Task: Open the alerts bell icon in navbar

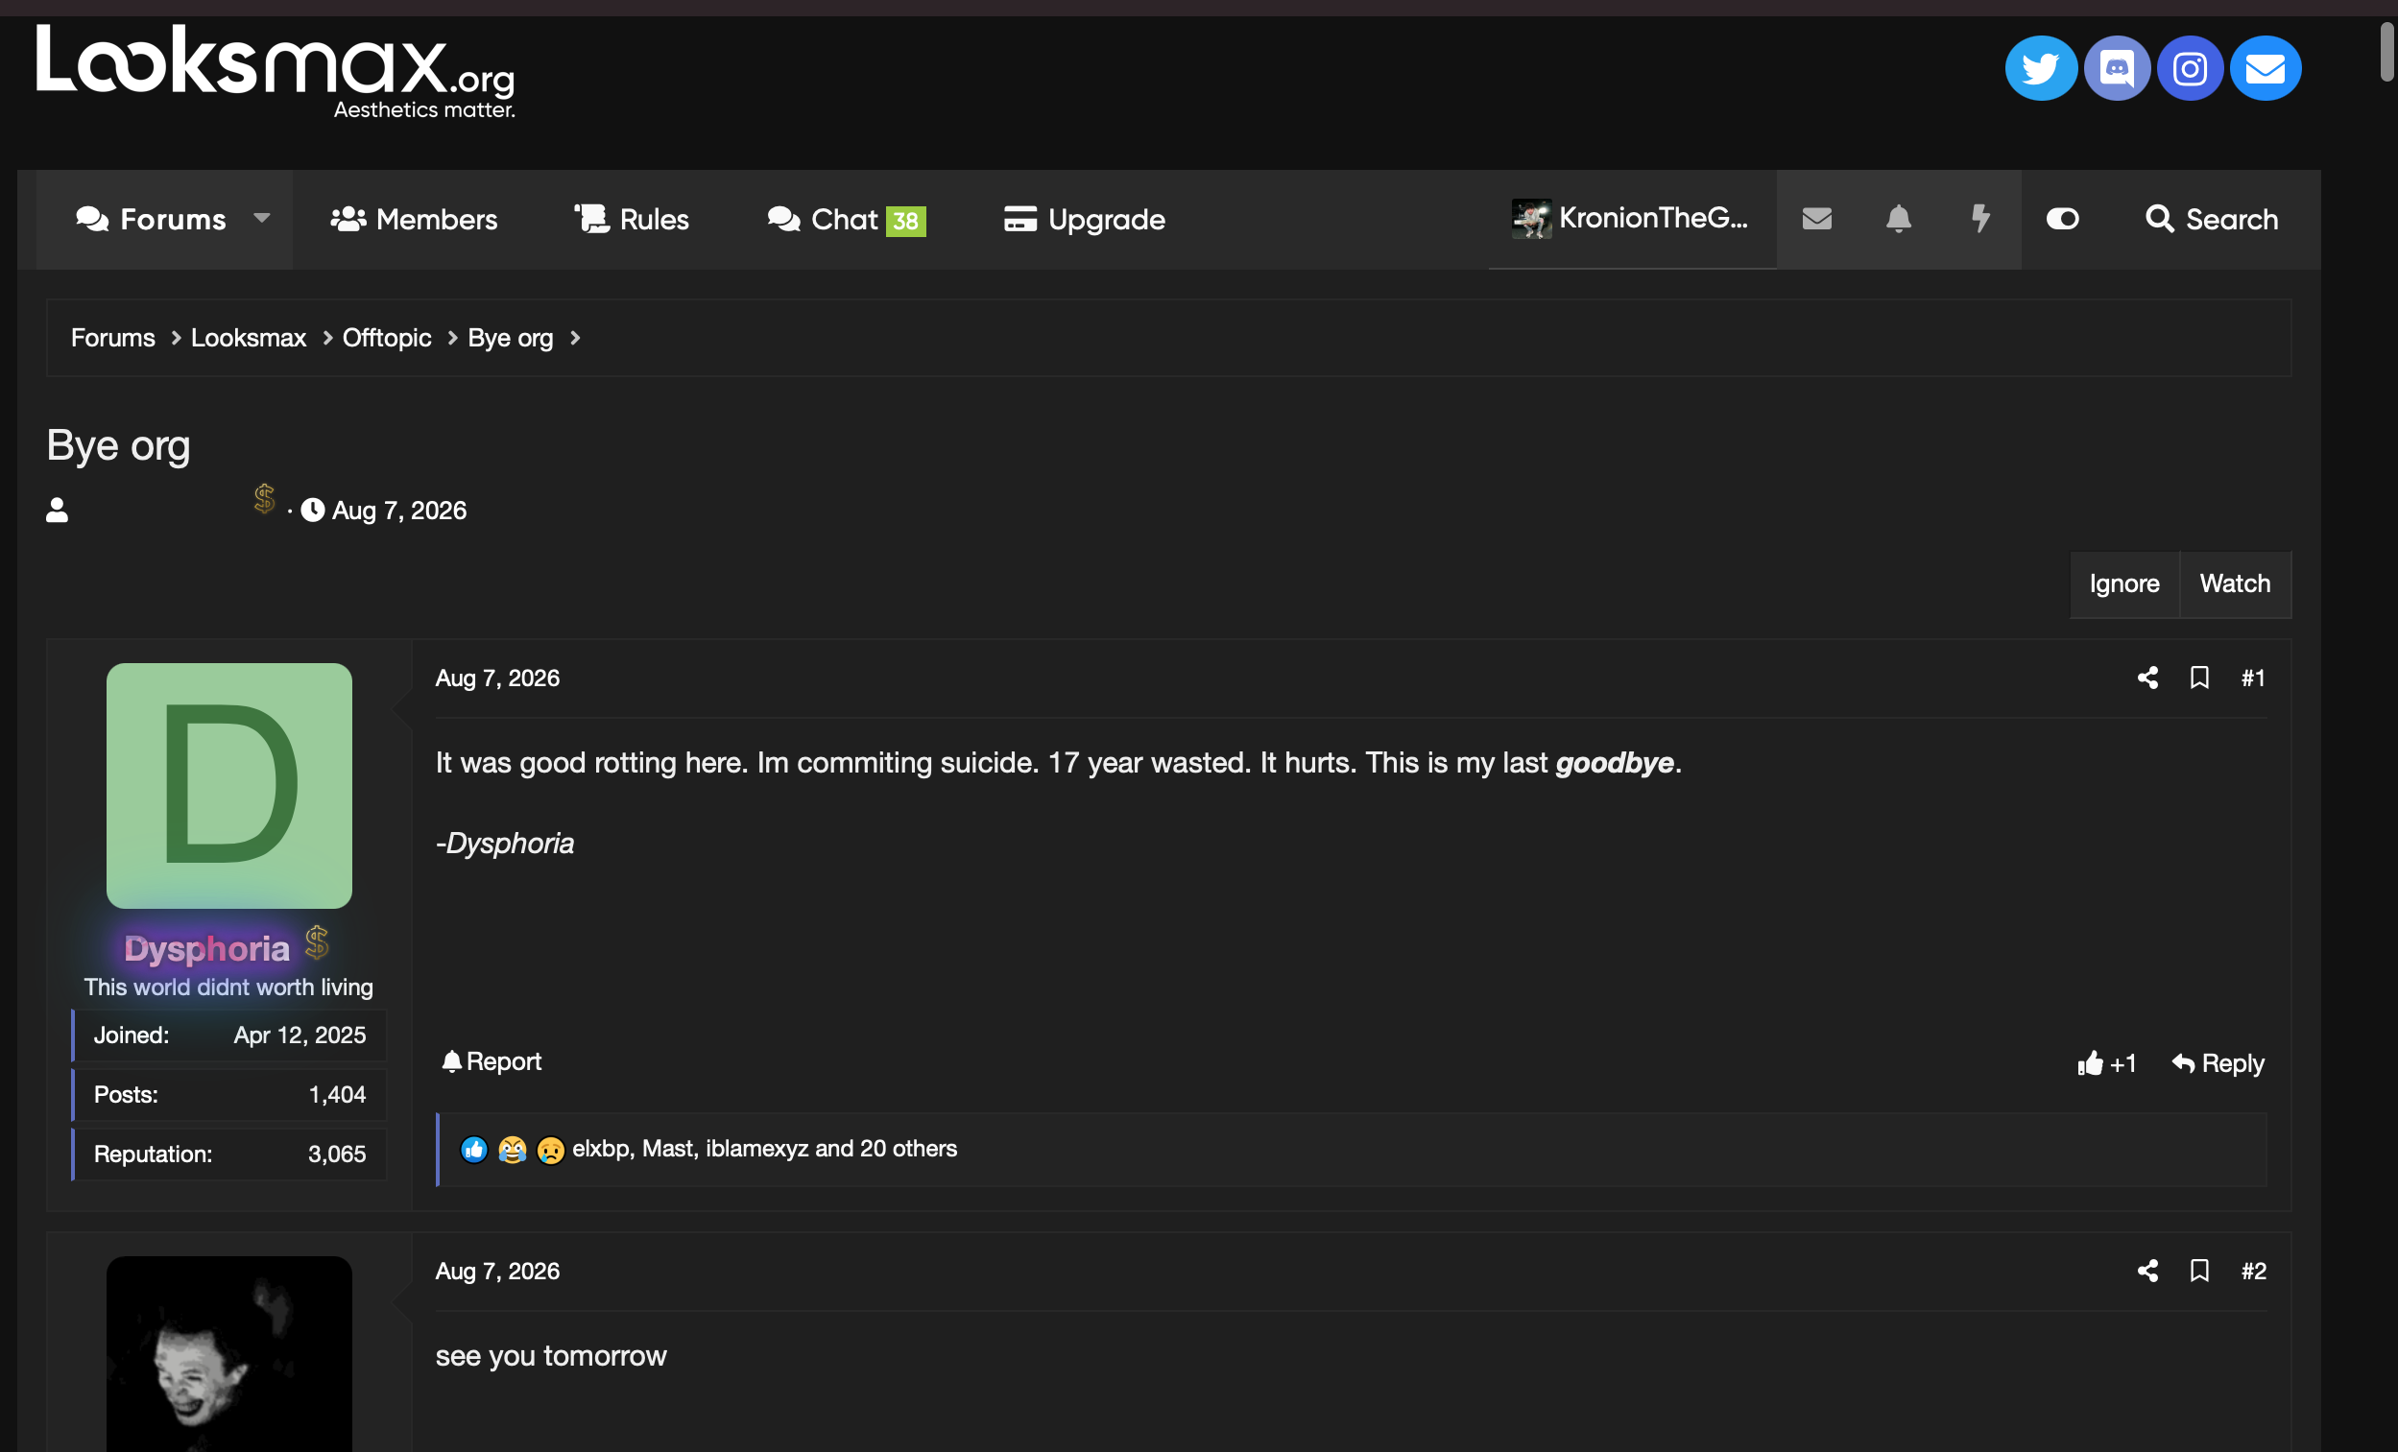Action: click(x=1898, y=218)
